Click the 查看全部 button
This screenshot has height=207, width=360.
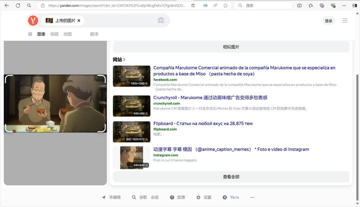point(231,176)
